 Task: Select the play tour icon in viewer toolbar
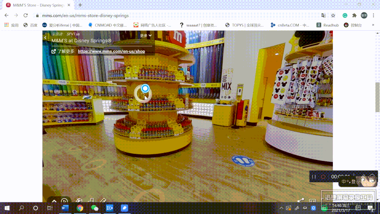(64, 201)
